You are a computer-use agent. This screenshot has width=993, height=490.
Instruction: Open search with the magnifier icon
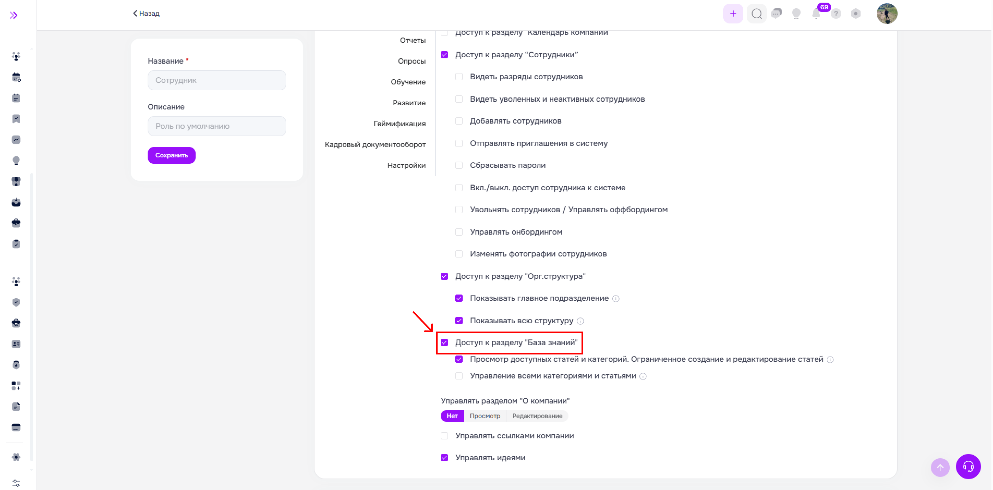[756, 14]
